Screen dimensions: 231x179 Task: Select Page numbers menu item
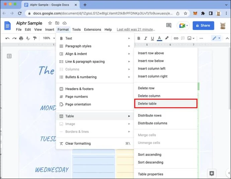click(x=95, y=97)
